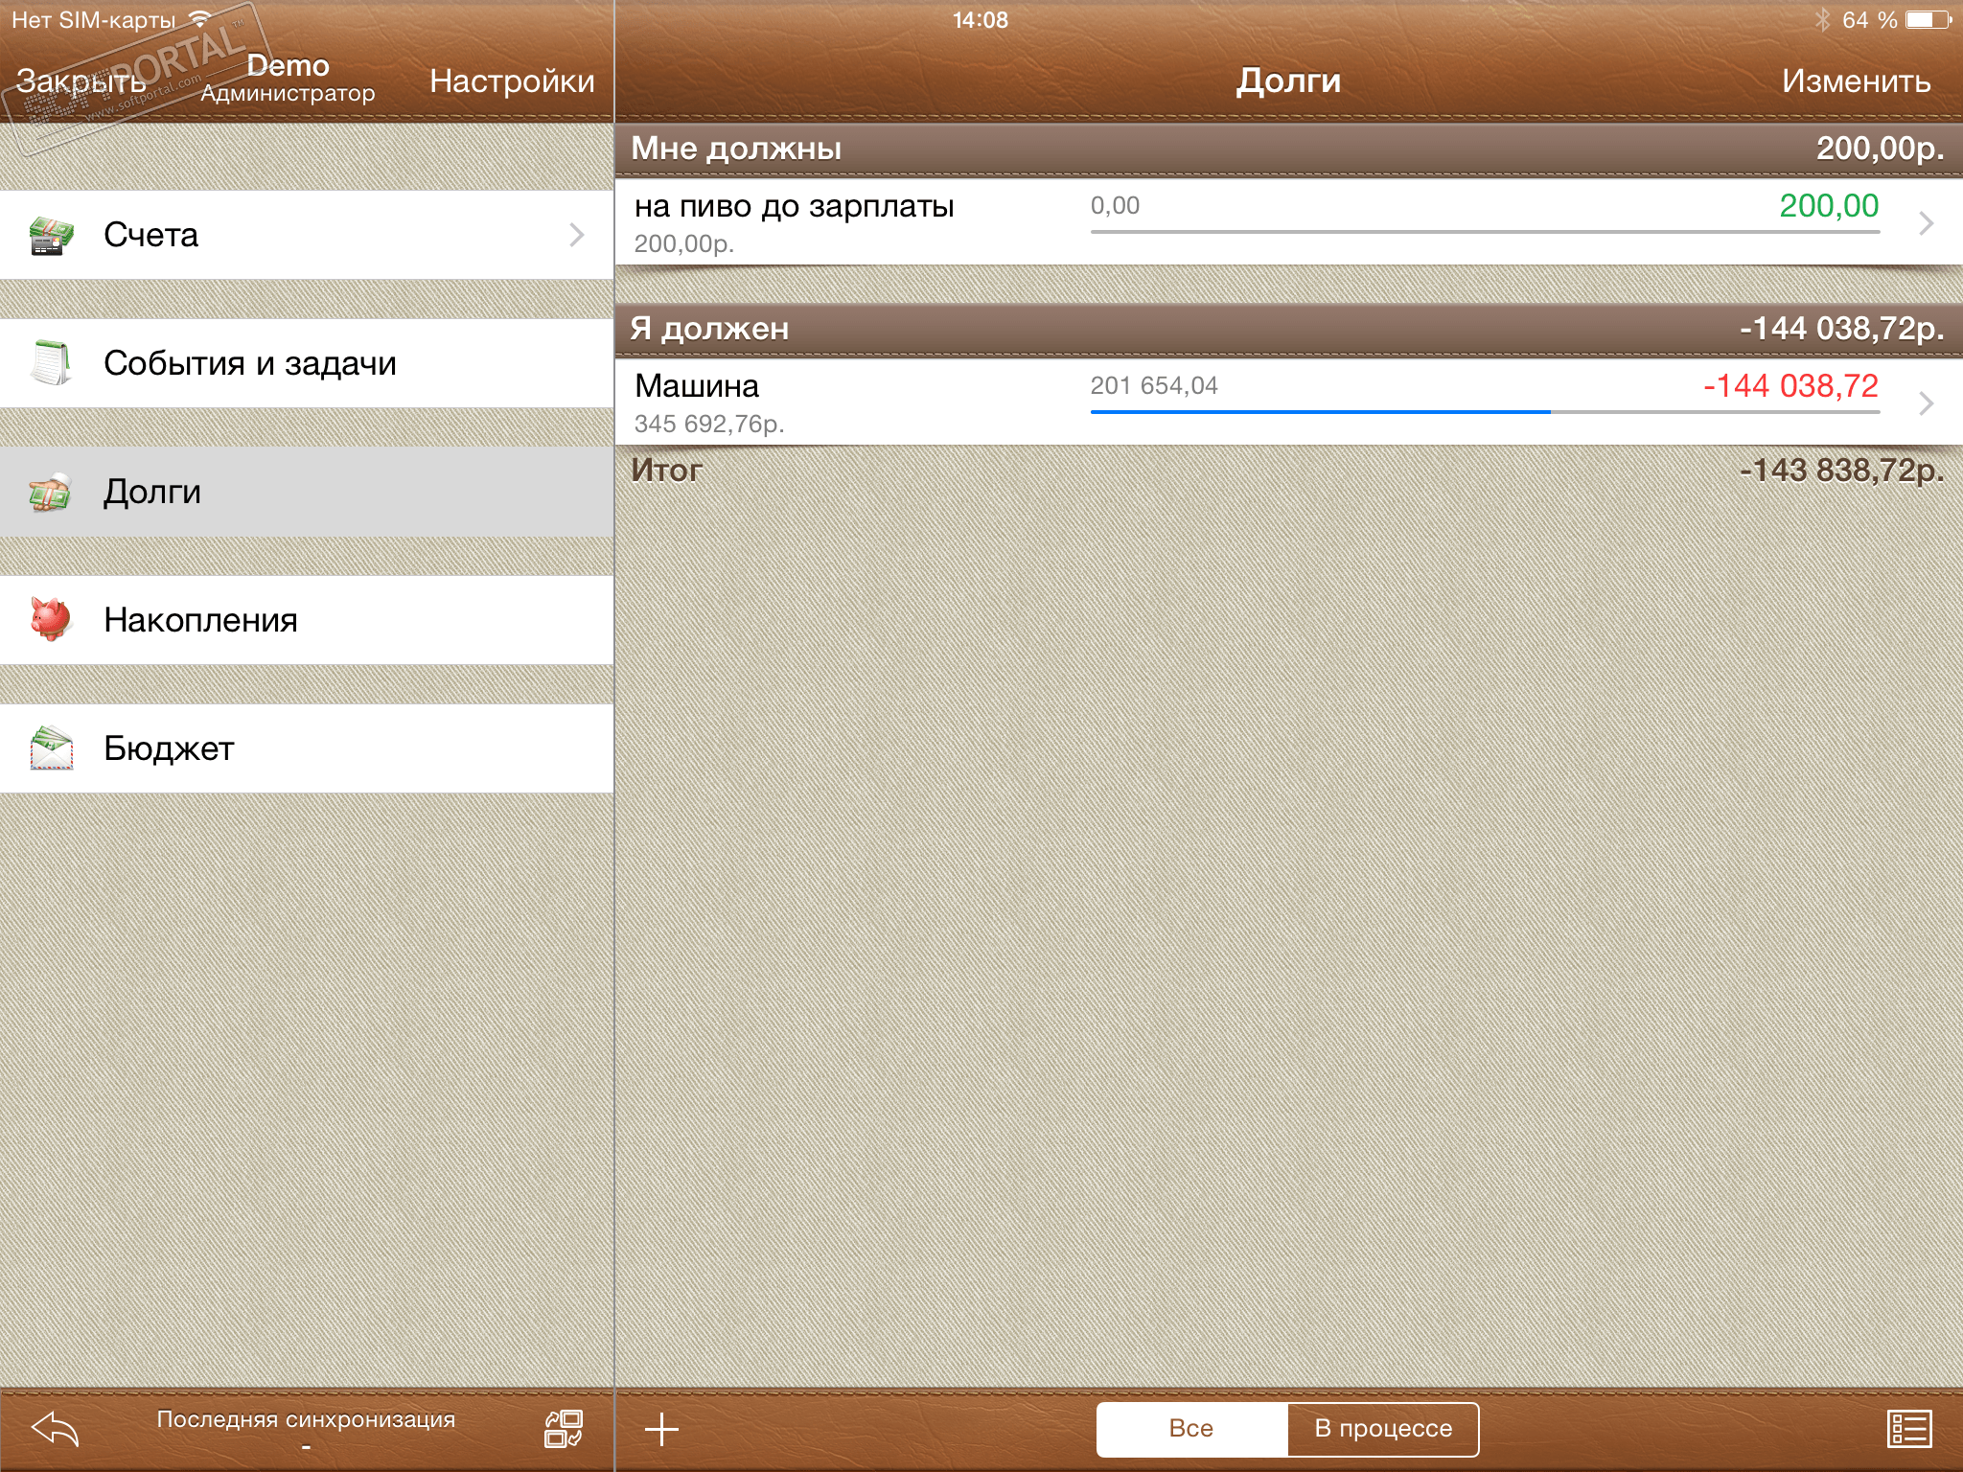1963x1472 pixels.
Task: Open Настройки in the header
Action: tap(512, 81)
